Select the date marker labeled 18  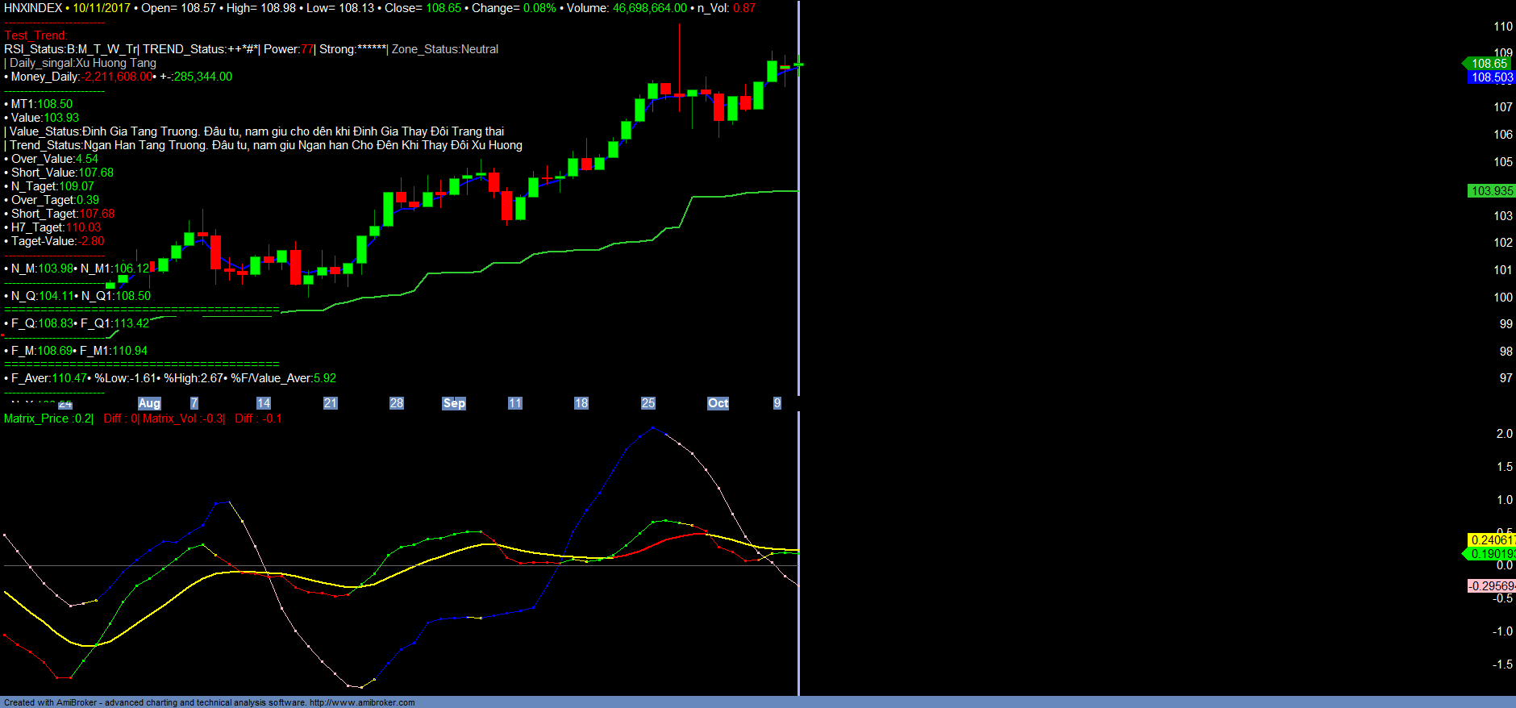[x=581, y=403]
